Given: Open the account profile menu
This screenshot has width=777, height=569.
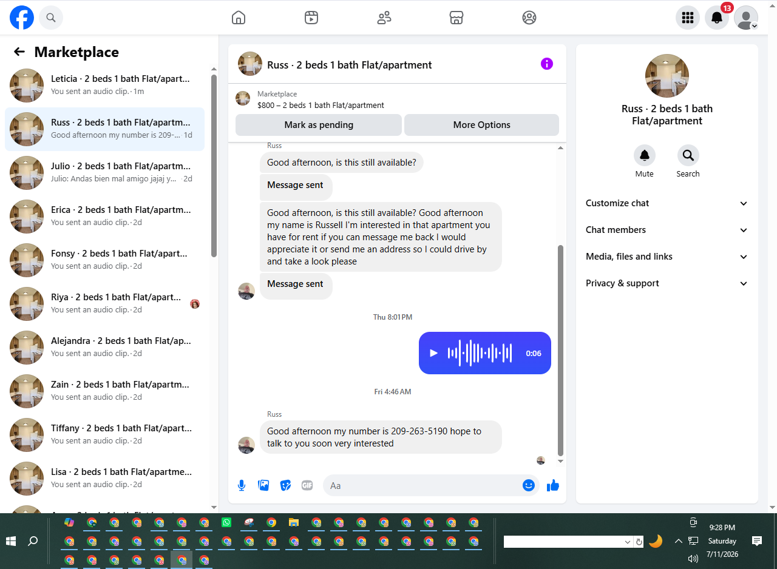Looking at the screenshot, I should coord(746,18).
